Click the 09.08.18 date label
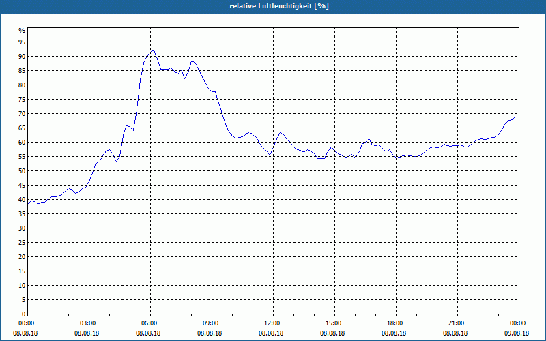Screen dimensions: 546x341 pyautogui.click(x=517, y=333)
